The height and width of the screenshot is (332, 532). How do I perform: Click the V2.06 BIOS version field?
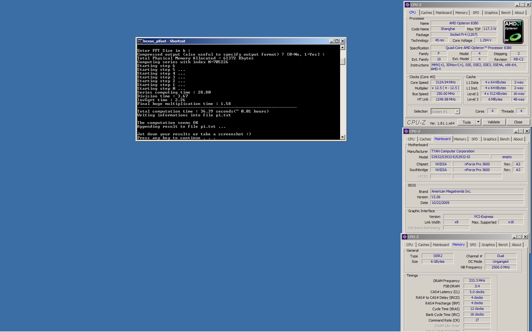(477, 197)
